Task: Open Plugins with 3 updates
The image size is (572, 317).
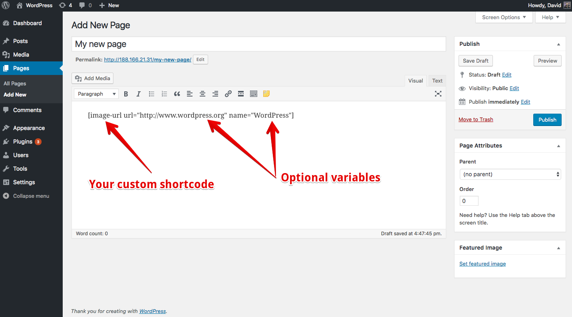Action: pos(31,142)
